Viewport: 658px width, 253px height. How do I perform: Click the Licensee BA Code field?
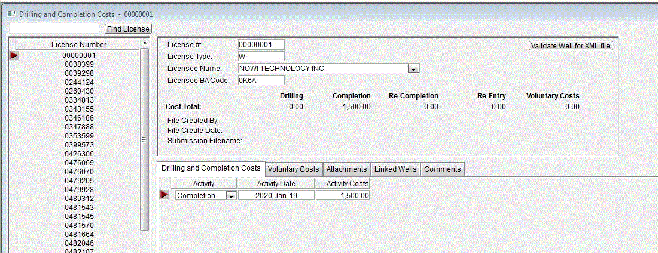260,80
